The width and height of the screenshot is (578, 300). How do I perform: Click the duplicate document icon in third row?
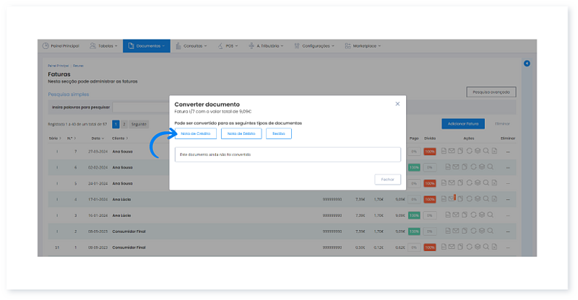pyautogui.click(x=461, y=183)
